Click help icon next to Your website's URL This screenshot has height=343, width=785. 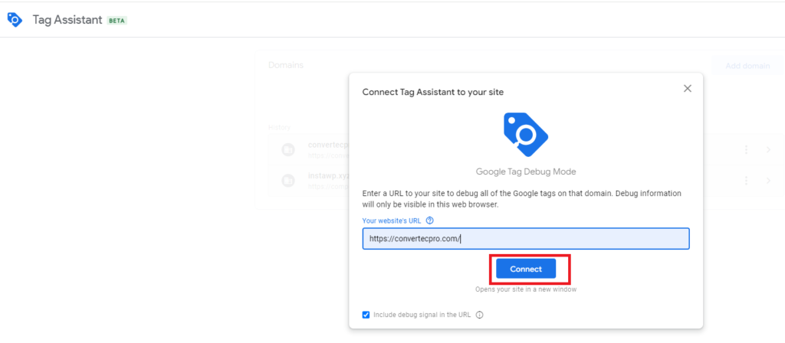click(x=429, y=220)
